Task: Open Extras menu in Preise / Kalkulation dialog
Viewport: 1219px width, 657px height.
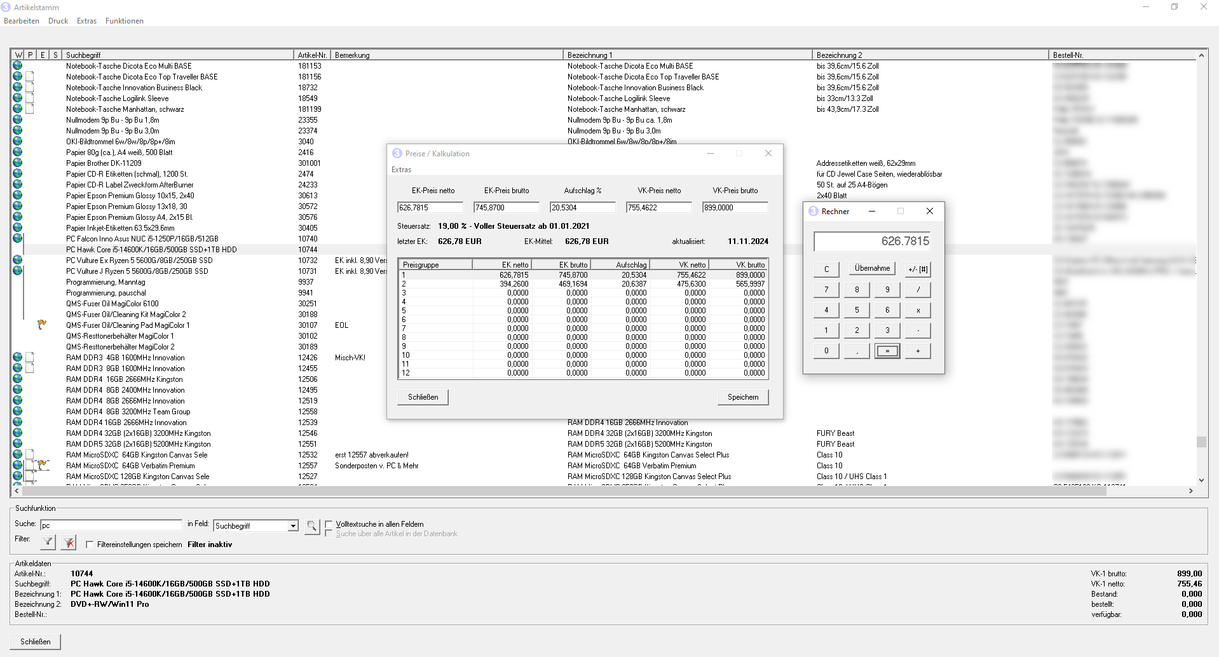Action: 401,170
